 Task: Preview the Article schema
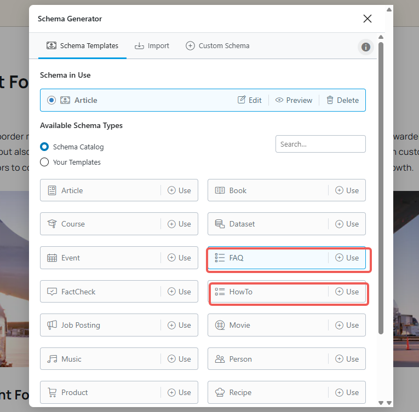point(294,100)
